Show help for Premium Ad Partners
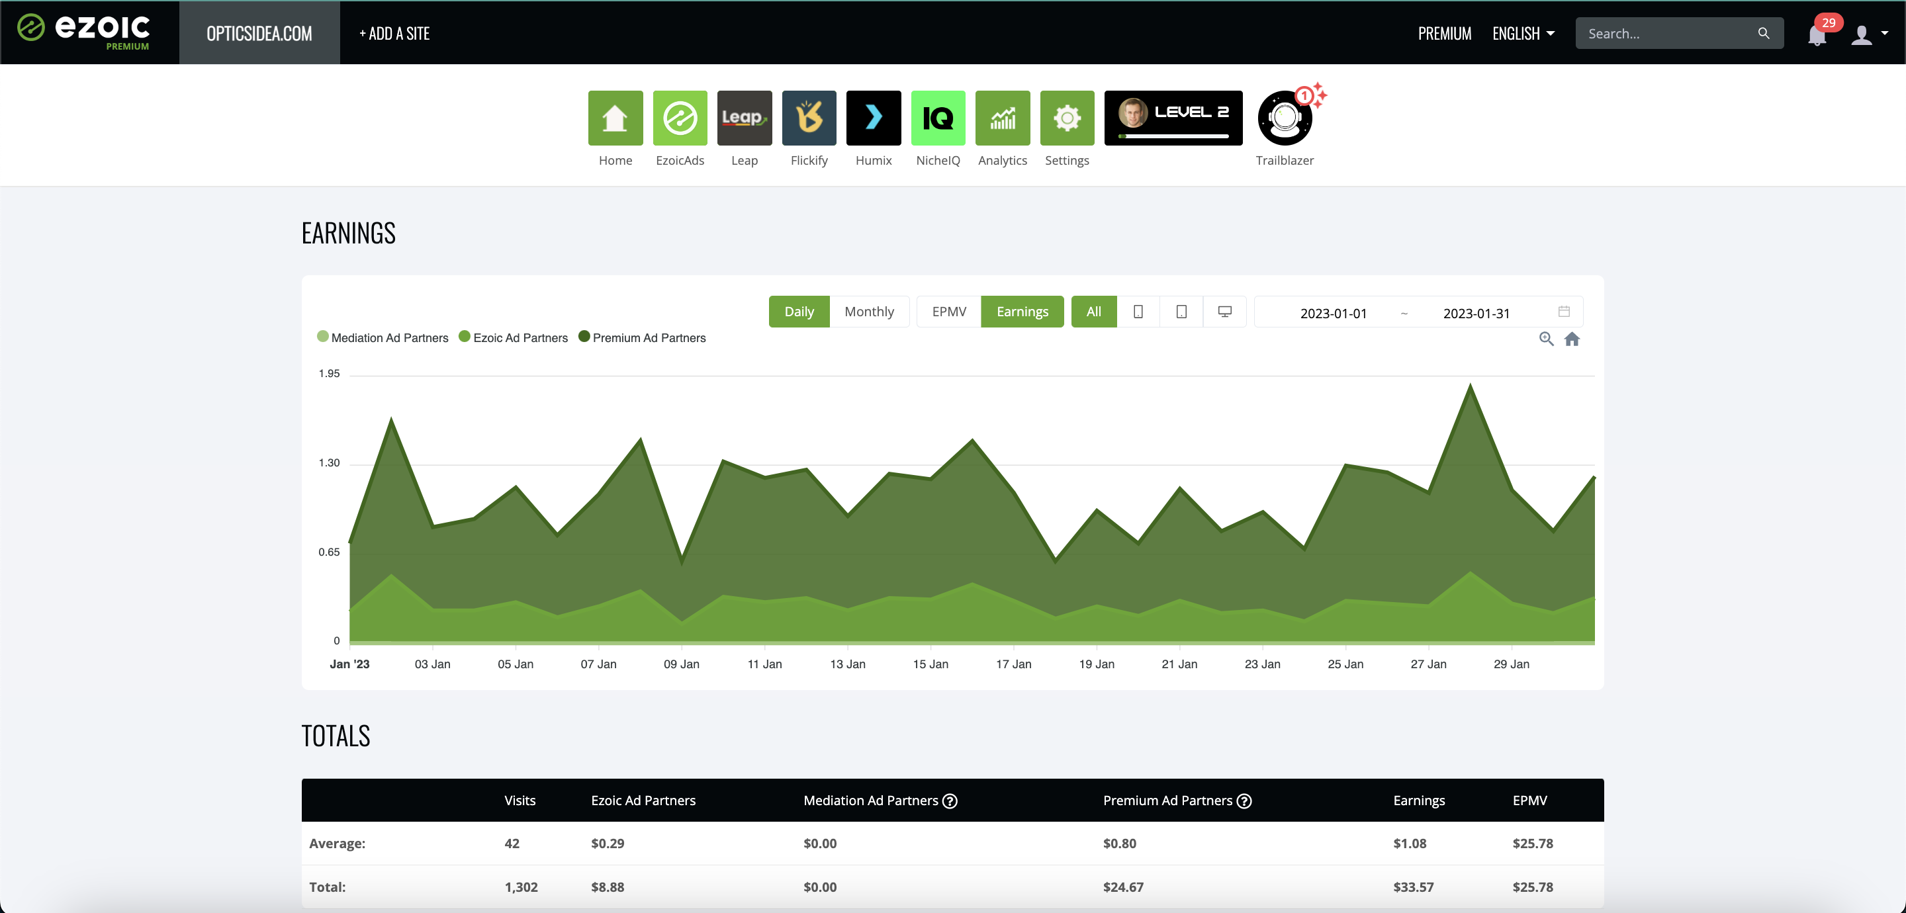 pos(1244,801)
